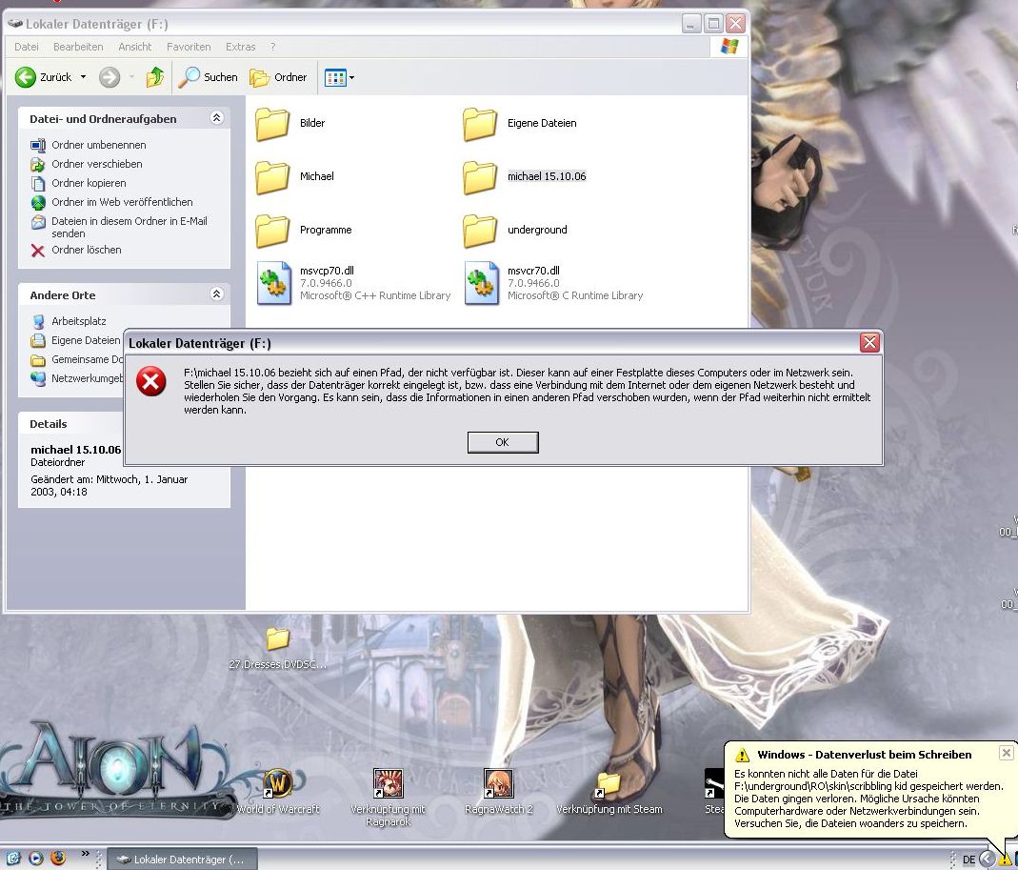Screen dimensions: 1018x870
Task: Click the Windows flag logo in Explorer
Action: (729, 47)
